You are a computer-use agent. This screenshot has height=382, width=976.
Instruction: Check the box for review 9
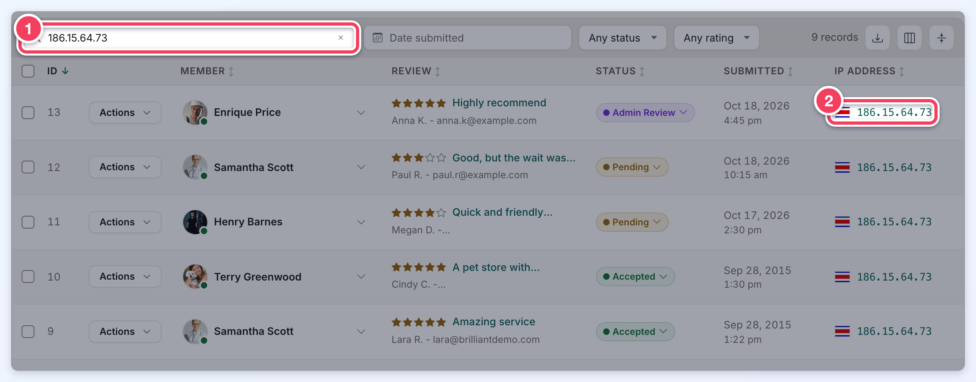coord(28,332)
